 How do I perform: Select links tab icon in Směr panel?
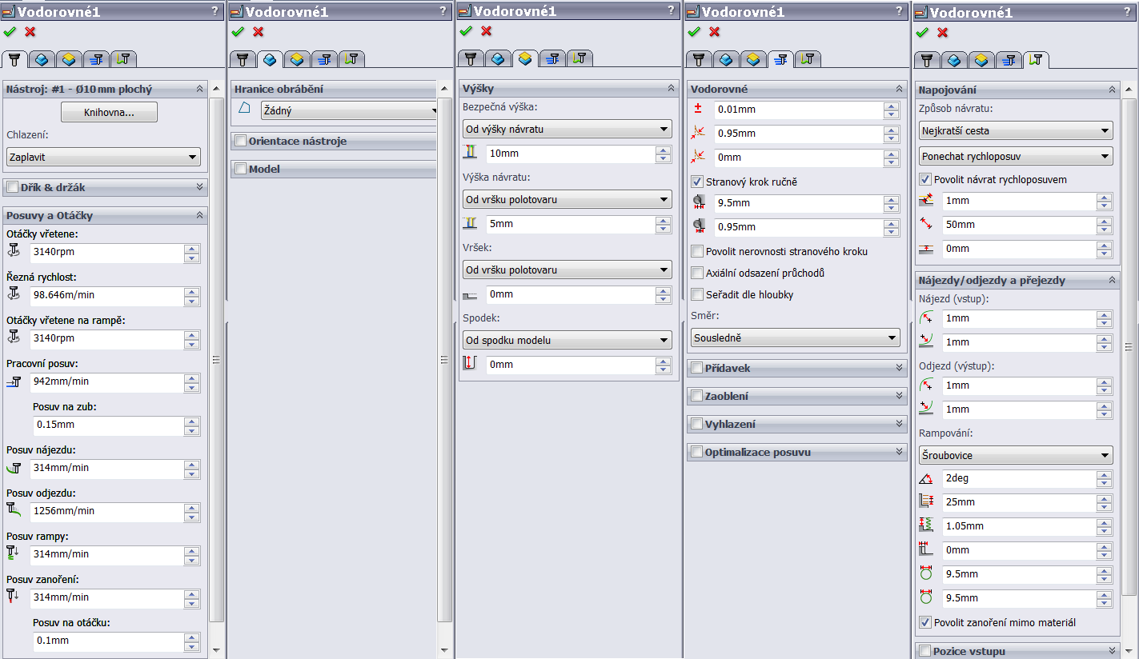[x=808, y=59]
